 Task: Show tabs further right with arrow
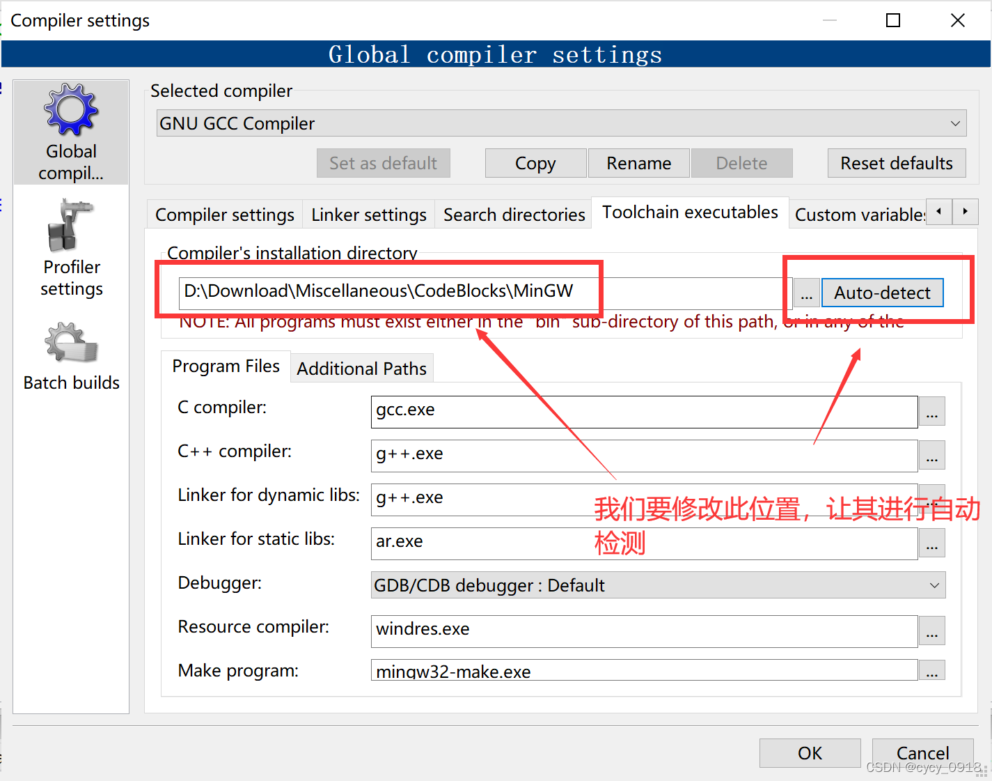pos(965,211)
